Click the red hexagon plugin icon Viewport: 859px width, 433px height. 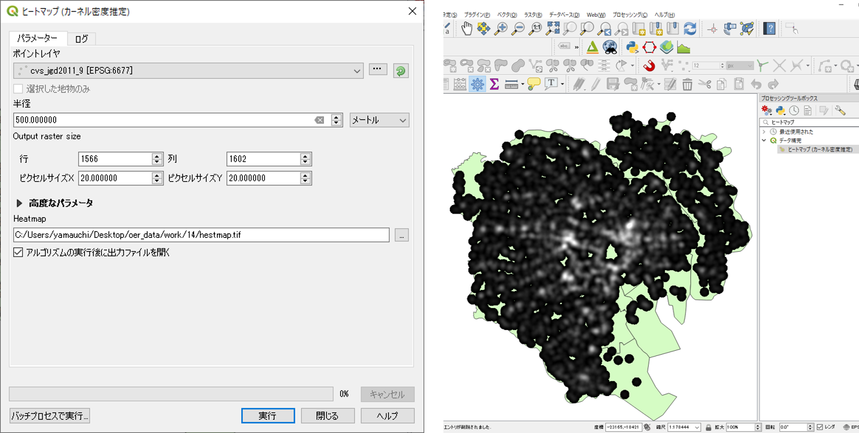click(x=649, y=47)
